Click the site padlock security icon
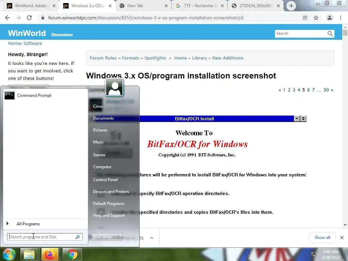 click(42, 18)
